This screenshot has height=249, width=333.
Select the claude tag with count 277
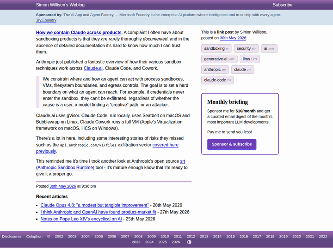242,70
